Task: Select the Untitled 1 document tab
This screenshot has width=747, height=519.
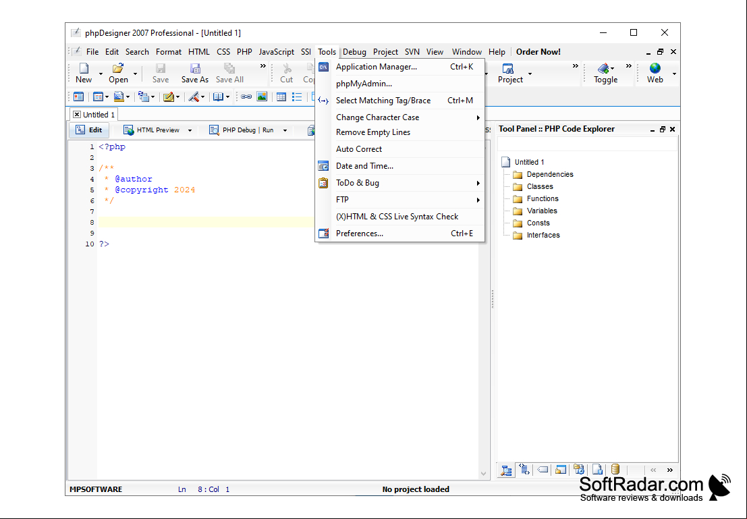Action: [x=99, y=114]
